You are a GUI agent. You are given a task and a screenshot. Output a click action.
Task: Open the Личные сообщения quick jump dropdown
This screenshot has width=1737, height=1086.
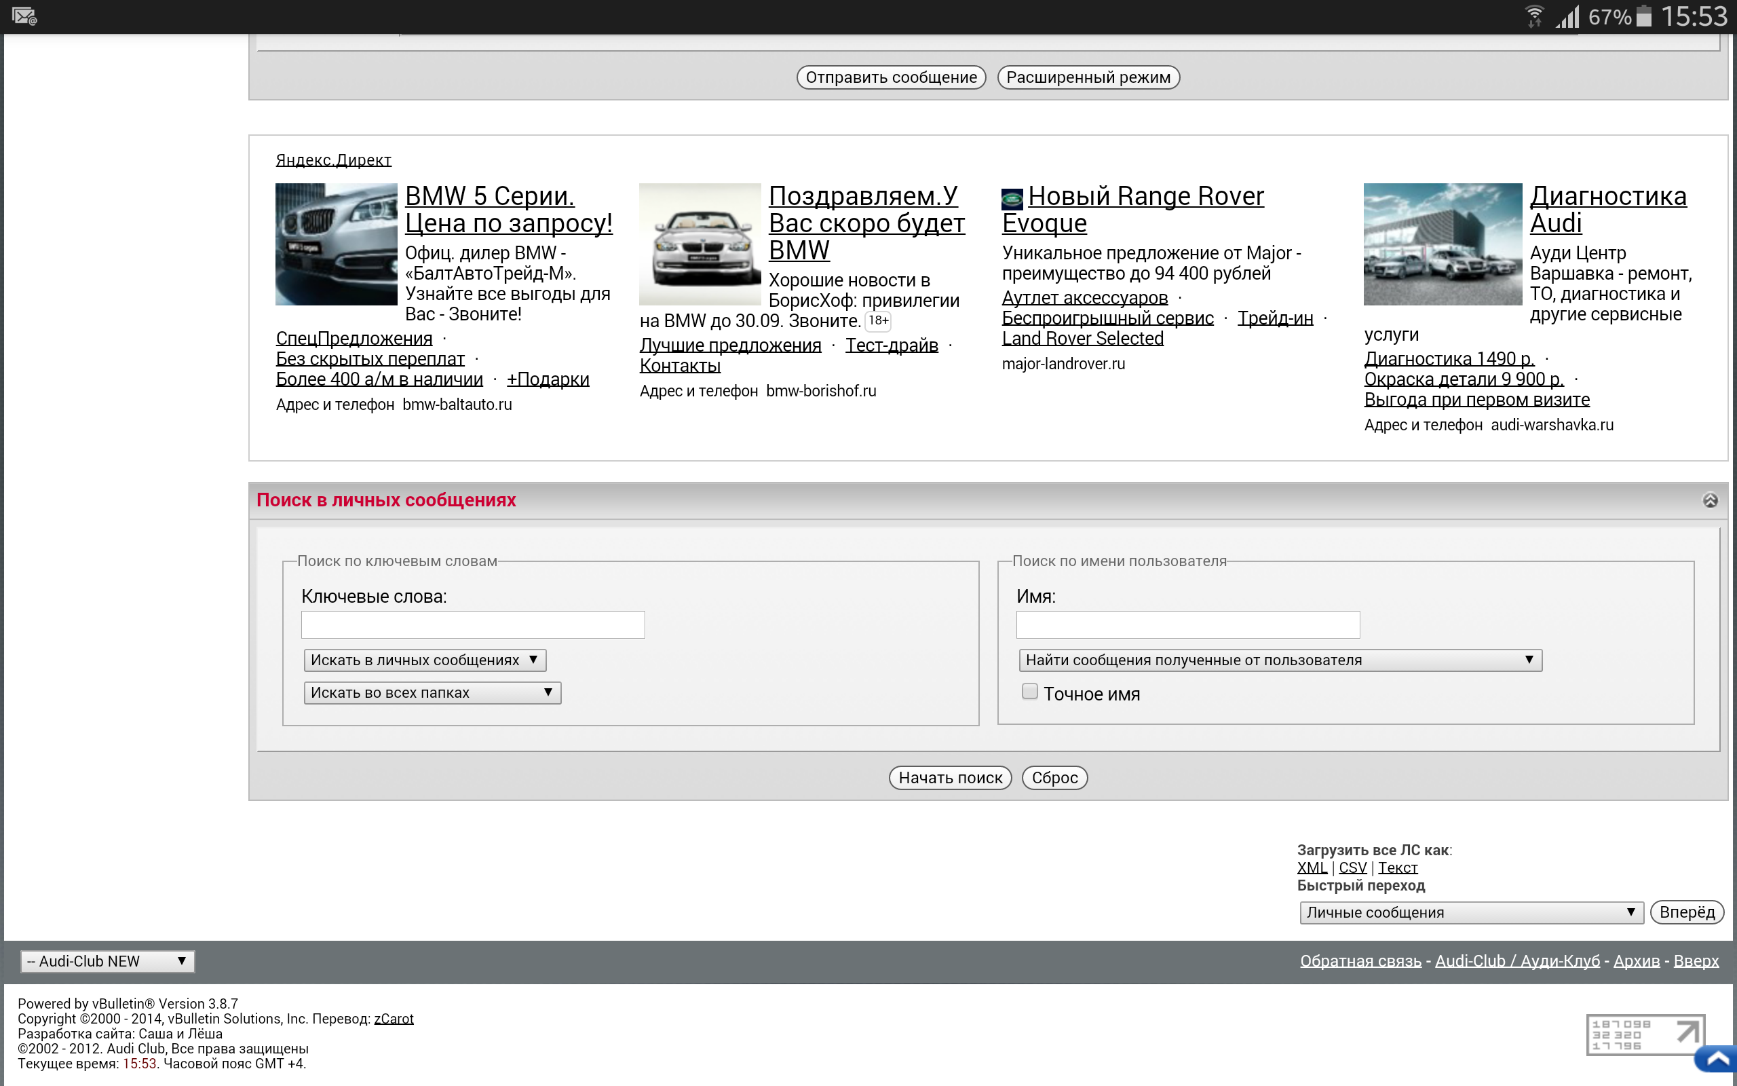[x=1472, y=912]
